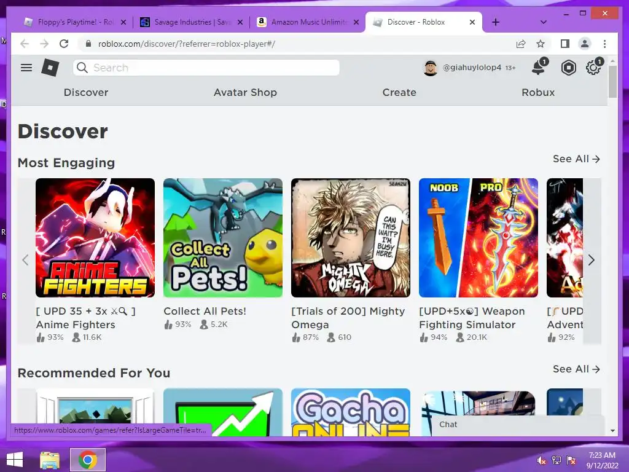The width and height of the screenshot is (629, 472).
Task: Close the Amazon Music Unlimited tab
Action: click(x=356, y=22)
